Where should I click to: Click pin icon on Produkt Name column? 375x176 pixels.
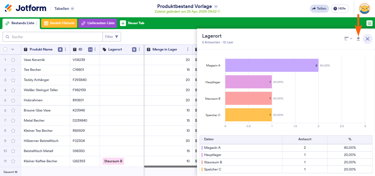click(60, 49)
